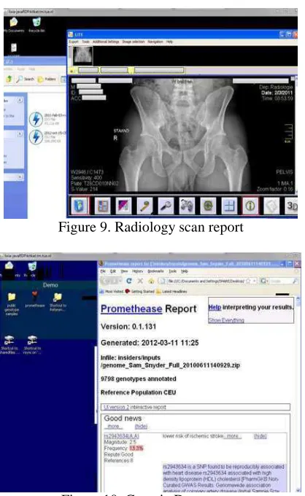
Task: Click into the Firefox address bar showing the file path
Action: click(206, 281)
